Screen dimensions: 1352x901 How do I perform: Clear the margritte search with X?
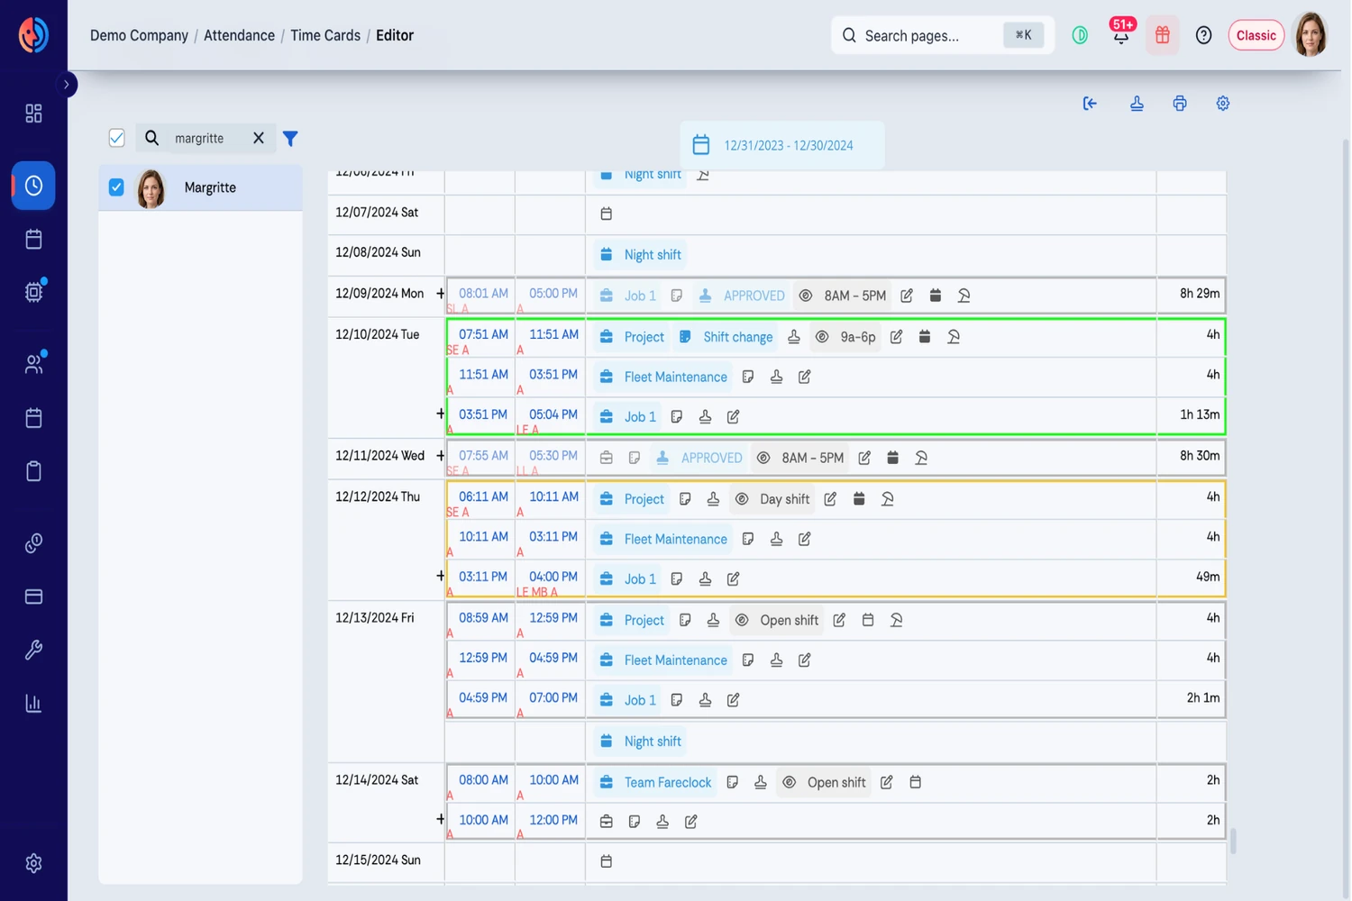click(259, 138)
